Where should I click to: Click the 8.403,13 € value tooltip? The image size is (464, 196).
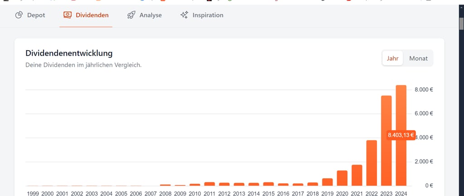click(401, 135)
